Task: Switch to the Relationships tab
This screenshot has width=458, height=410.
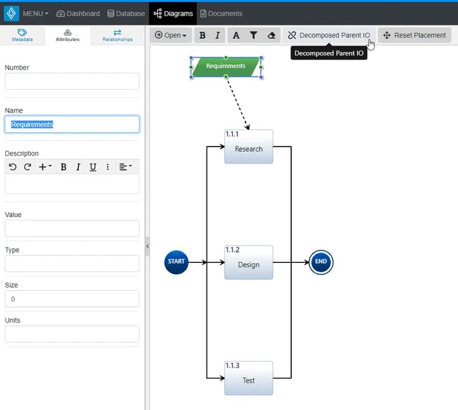Action: click(118, 36)
